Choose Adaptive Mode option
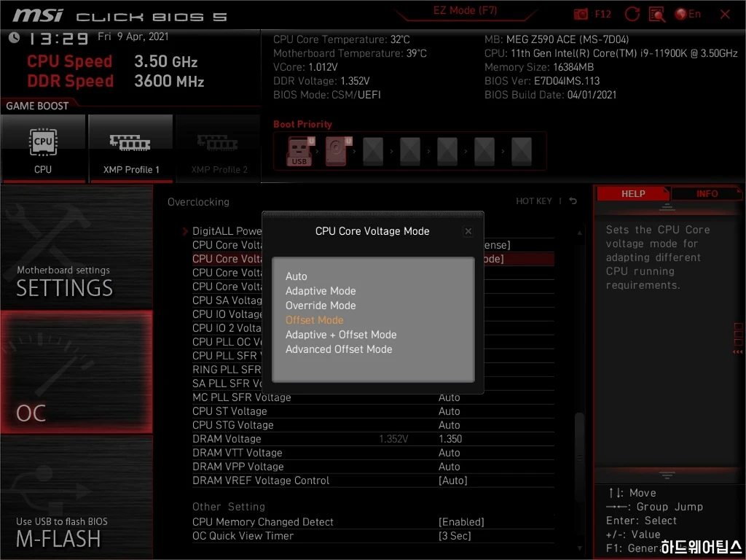The height and width of the screenshot is (560, 746). tap(321, 291)
